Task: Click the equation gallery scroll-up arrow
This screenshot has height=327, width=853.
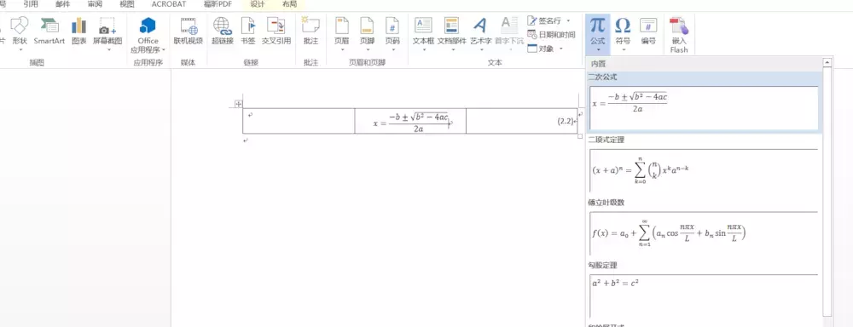Action: click(x=827, y=62)
